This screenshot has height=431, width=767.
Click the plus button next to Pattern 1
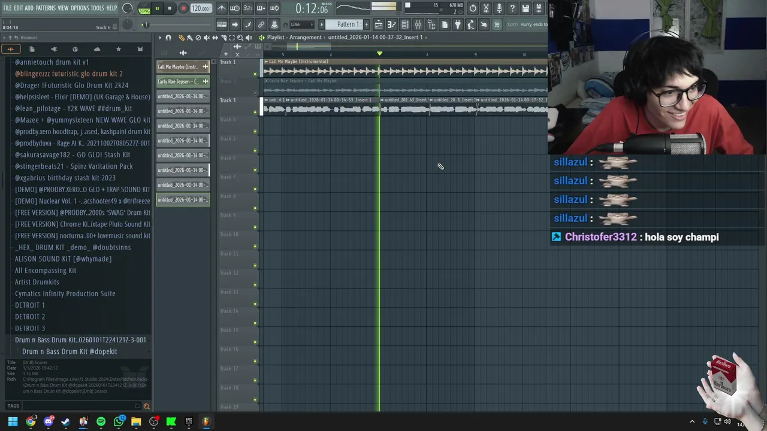point(366,25)
